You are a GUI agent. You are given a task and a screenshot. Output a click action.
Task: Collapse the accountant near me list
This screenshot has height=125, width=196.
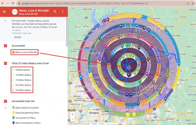click(x=5, y=107)
